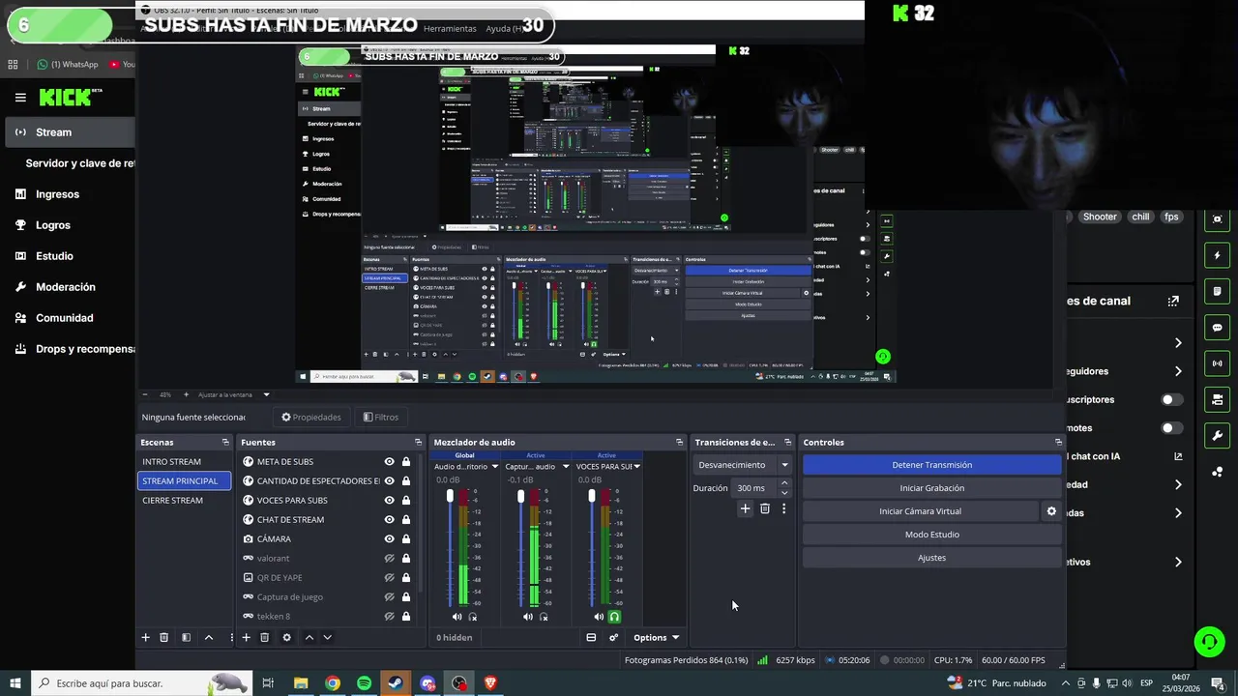Open Kick hamburger menu
This screenshot has height=696, width=1238.
tap(20, 97)
